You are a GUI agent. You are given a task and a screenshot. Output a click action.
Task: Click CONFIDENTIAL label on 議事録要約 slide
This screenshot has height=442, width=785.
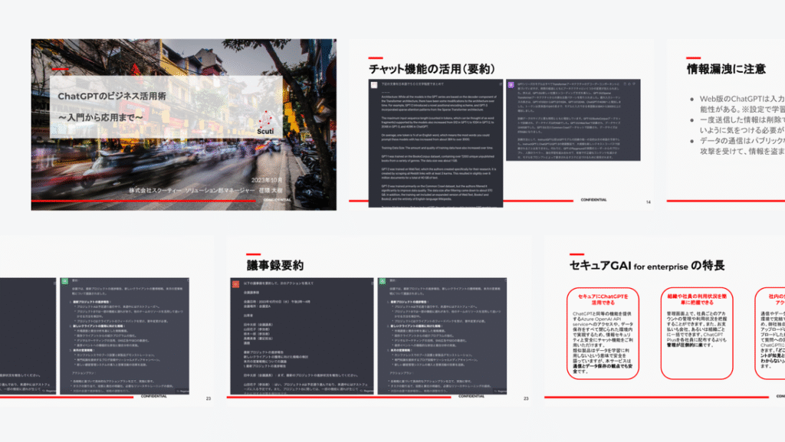tap(471, 397)
